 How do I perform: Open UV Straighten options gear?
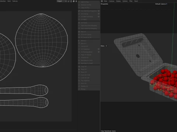click(98, 49)
